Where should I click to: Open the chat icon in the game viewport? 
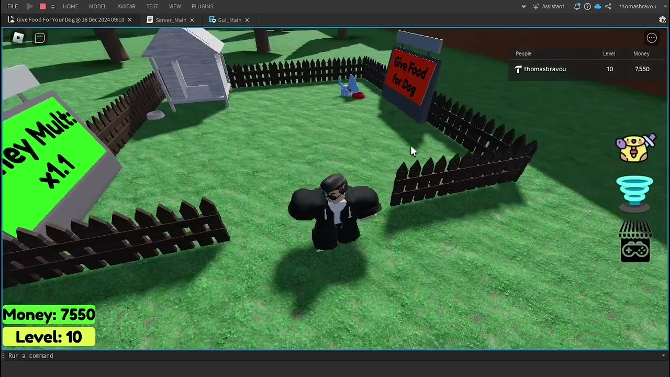40,38
